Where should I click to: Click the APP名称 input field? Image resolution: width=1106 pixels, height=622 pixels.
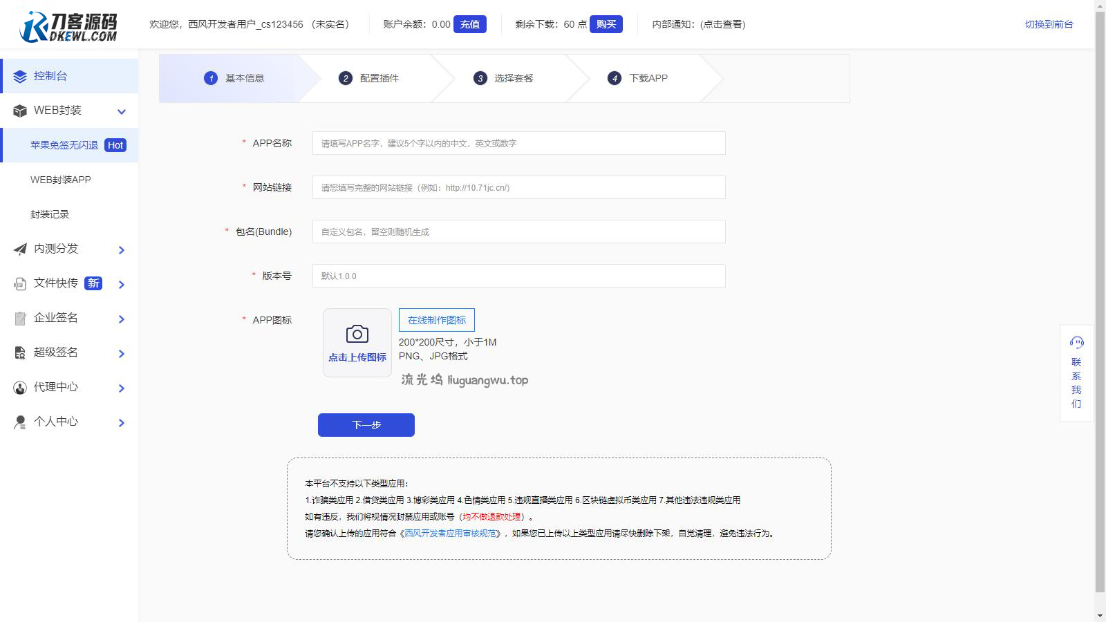click(518, 143)
